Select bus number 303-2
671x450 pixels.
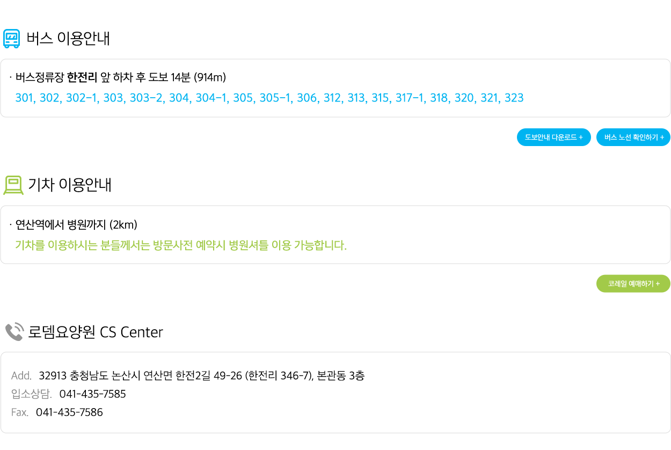pos(147,98)
